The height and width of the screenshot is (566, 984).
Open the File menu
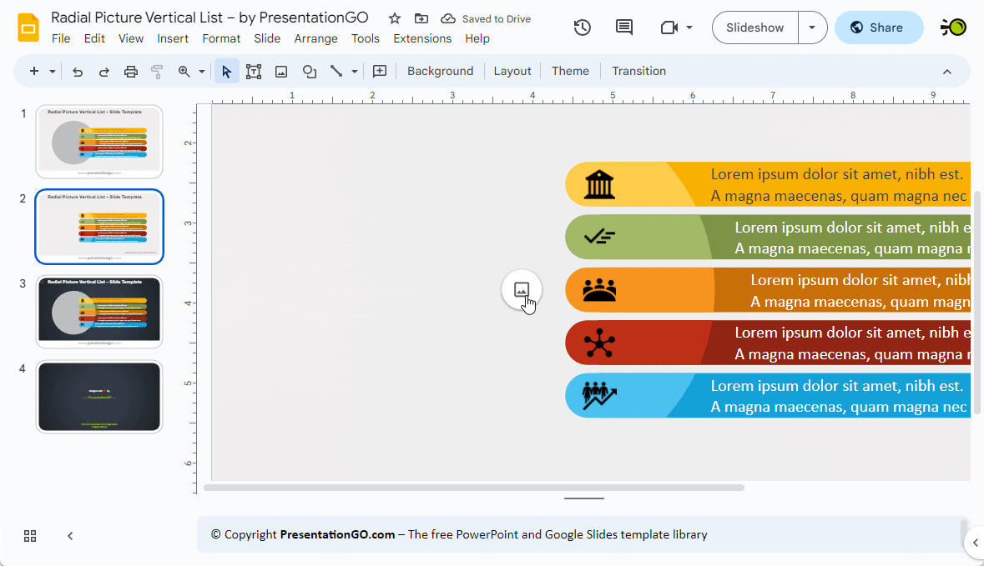tap(61, 39)
